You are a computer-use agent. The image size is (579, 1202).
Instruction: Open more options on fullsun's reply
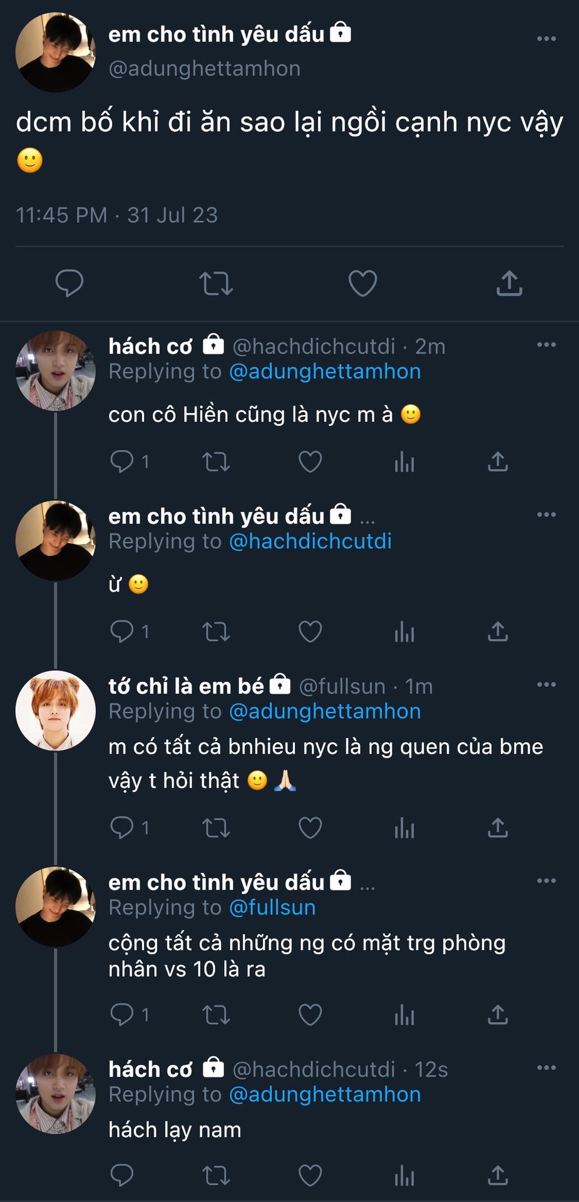[546, 685]
